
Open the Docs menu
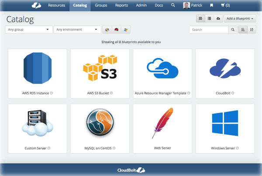coord(159,5)
